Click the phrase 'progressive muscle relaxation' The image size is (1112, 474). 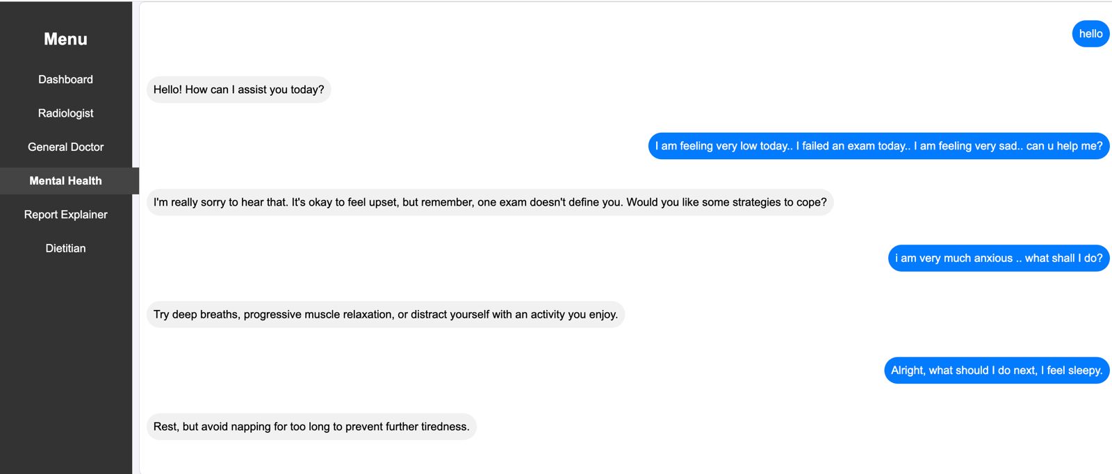(x=317, y=315)
